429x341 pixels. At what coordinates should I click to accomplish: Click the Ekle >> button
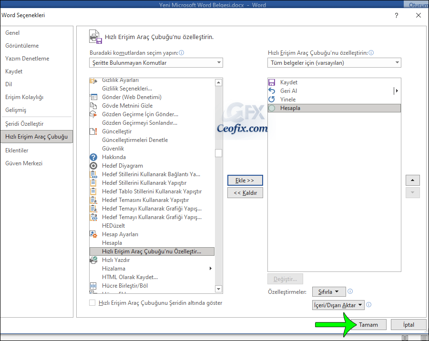pos(245,181)
